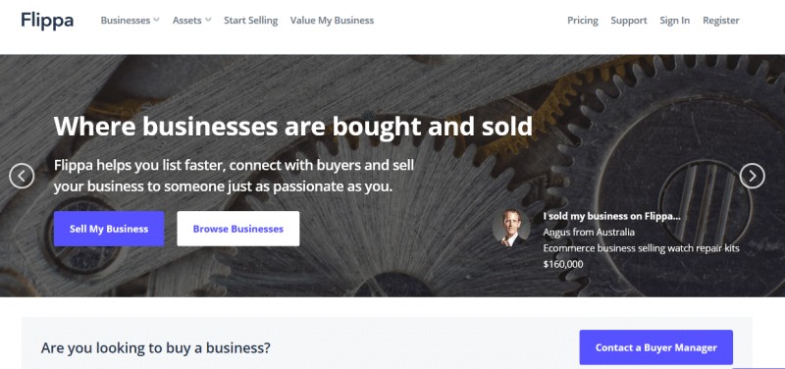Click the Sell My Business button
Viewport: 785px width, 369px height.
click(x=109, y=229)
